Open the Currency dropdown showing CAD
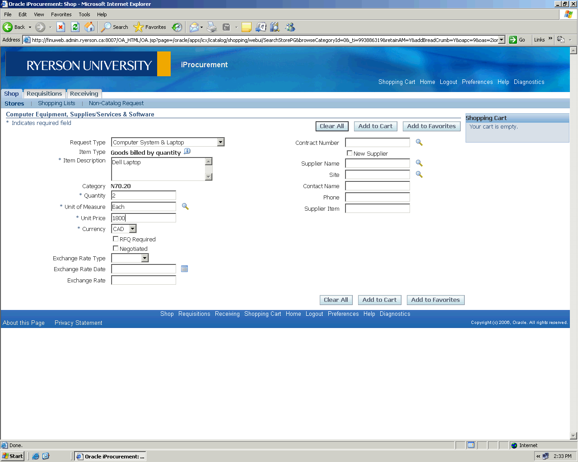 point(132,229)
